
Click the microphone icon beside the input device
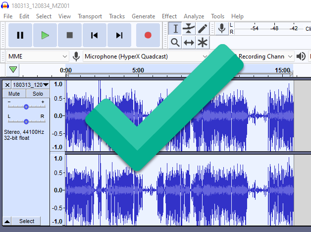pyautogui.click(x=76, y=57)
